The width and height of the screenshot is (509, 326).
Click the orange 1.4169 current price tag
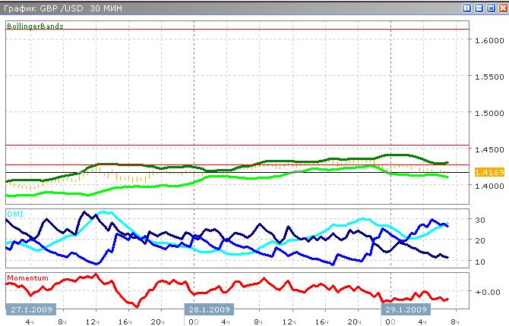pos(486,173)
